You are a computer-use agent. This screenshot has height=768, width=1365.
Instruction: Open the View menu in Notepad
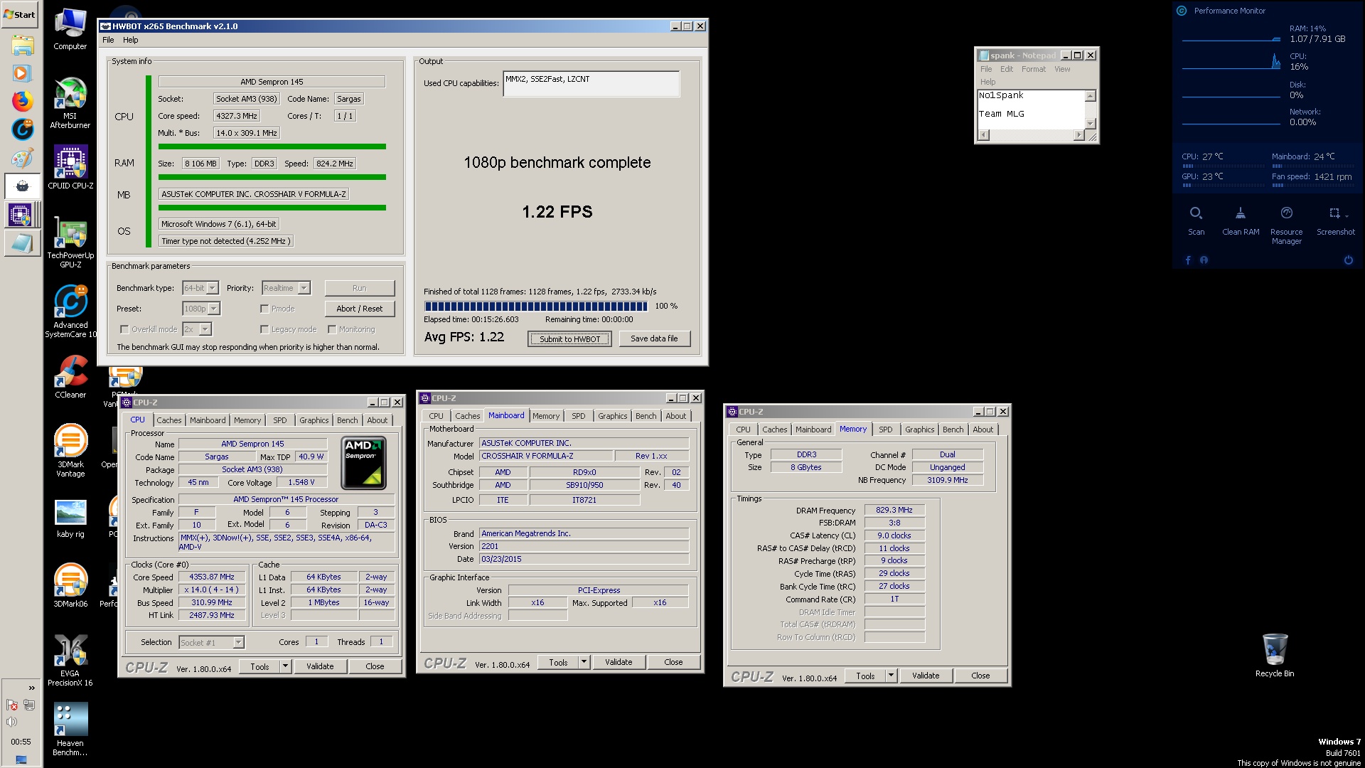1062,69
